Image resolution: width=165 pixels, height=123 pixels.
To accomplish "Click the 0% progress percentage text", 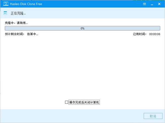I will pos(82,28).
